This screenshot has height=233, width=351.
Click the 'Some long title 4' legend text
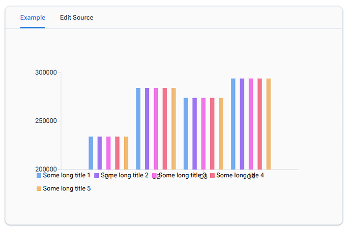coord(240,176)
